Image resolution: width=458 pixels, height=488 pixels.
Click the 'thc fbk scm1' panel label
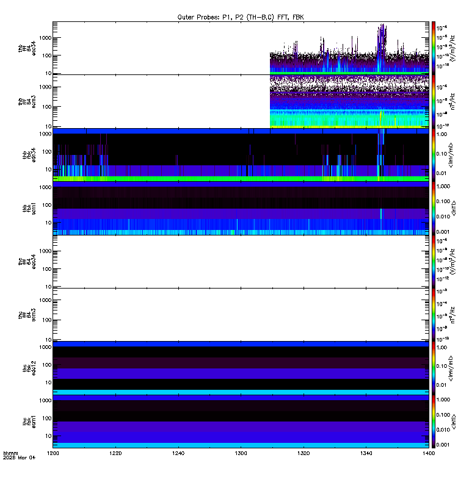29,422
